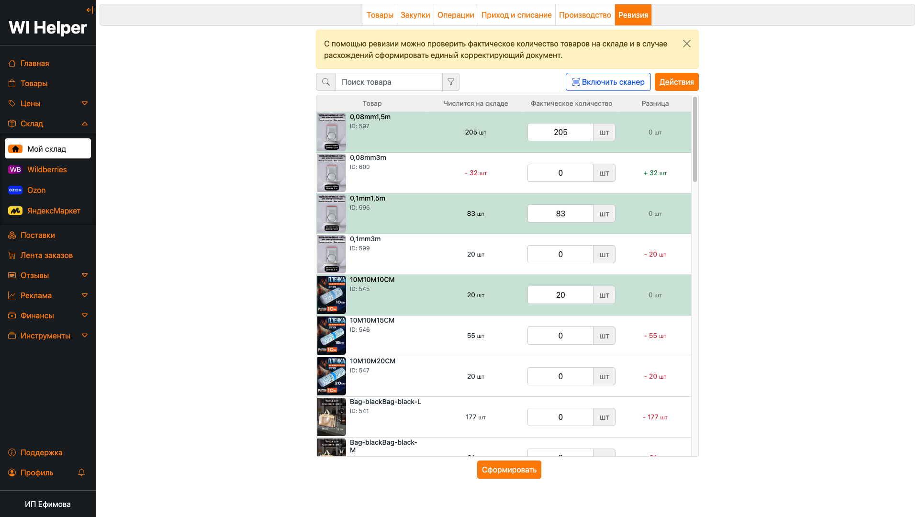
Task: Click the table's vertical scrollbar
Action: pos(695,140)
